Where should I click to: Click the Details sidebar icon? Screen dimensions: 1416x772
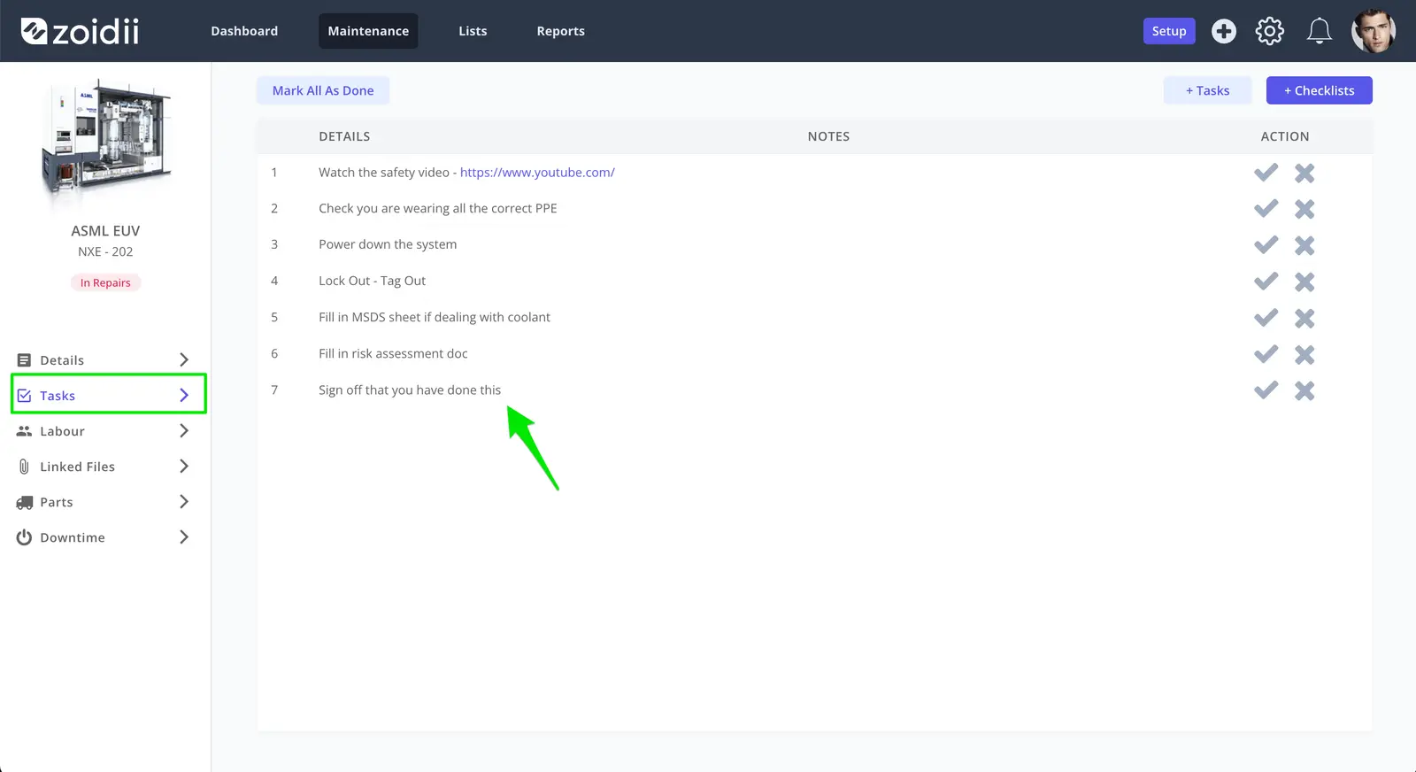[x=24, y=360]
